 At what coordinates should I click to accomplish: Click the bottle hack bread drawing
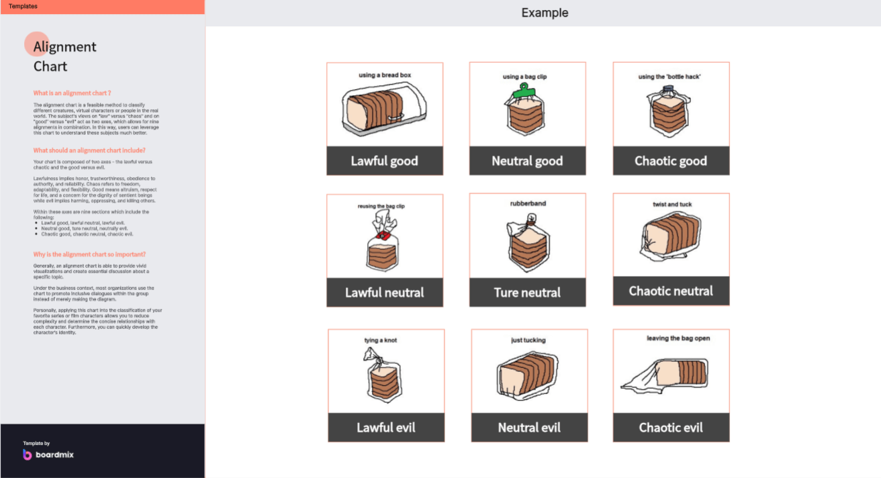click(668, 111)
